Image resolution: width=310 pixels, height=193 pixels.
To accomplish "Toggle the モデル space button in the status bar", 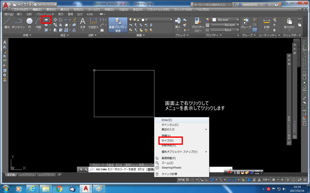I will point(181,180).
